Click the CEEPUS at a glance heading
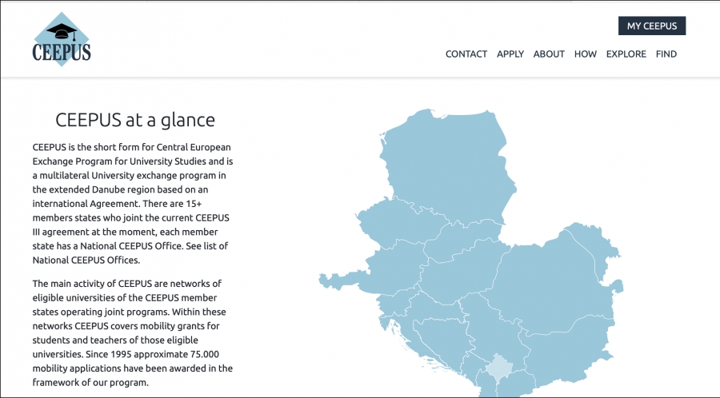The height and width of the screenshot is (398, 720). point(135,120)
